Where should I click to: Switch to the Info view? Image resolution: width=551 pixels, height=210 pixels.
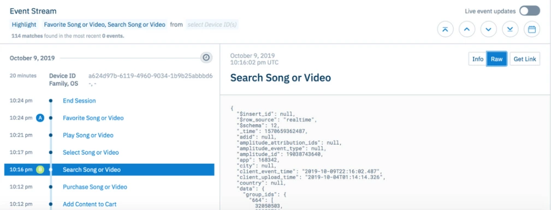478,59
